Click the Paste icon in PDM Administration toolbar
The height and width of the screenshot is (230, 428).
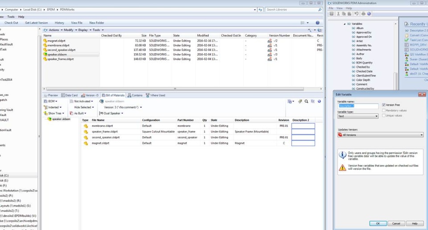(350, 14)
